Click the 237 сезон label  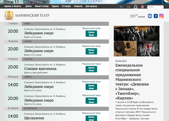137,16
